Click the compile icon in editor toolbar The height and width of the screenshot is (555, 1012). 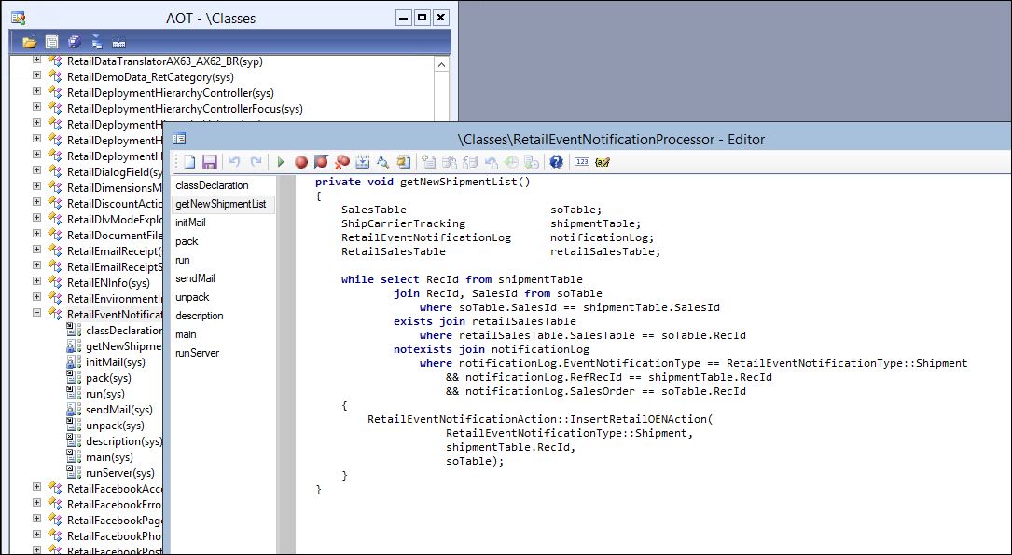(x=364, y=162)
